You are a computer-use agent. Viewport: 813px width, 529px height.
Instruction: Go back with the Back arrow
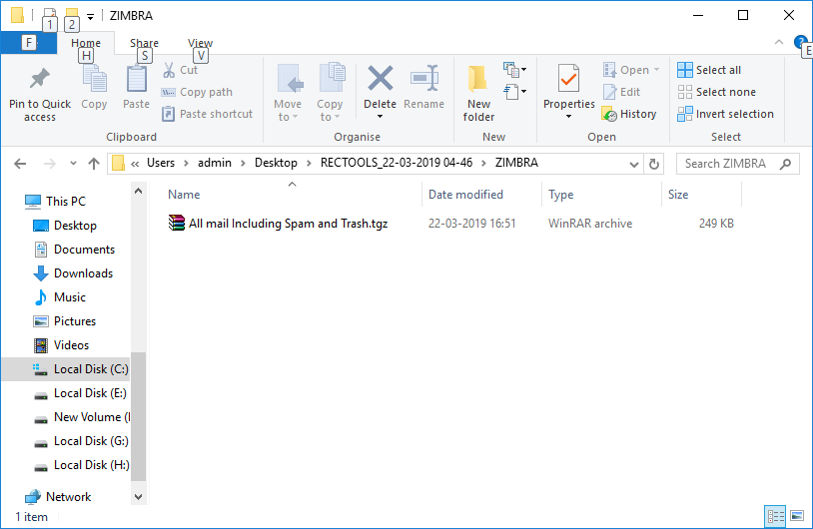(20, 164)
